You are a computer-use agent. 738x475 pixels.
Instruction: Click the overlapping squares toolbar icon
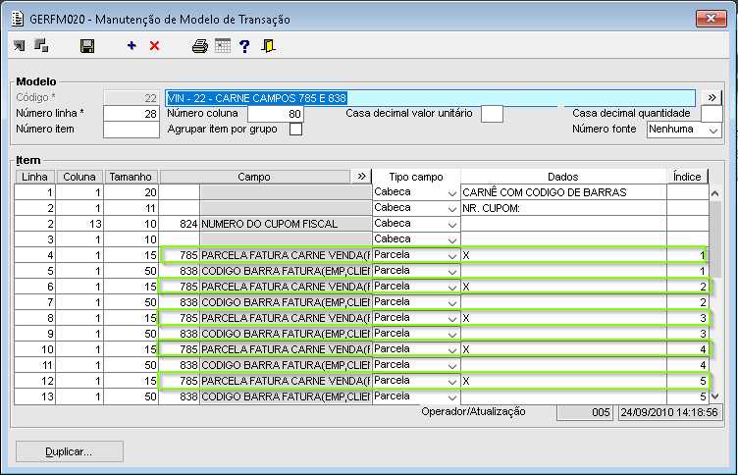41,46
